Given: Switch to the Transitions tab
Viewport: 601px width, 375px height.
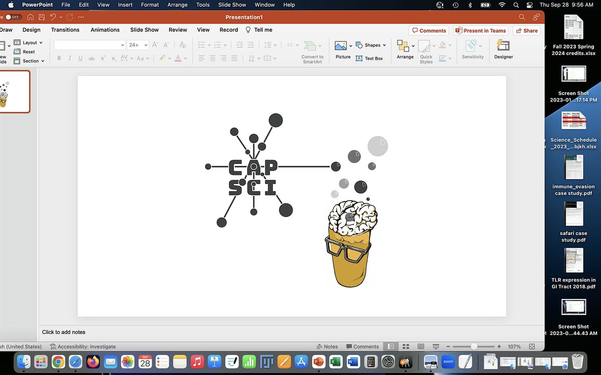Looking at the screenshot, I should [x=65, y=30].
